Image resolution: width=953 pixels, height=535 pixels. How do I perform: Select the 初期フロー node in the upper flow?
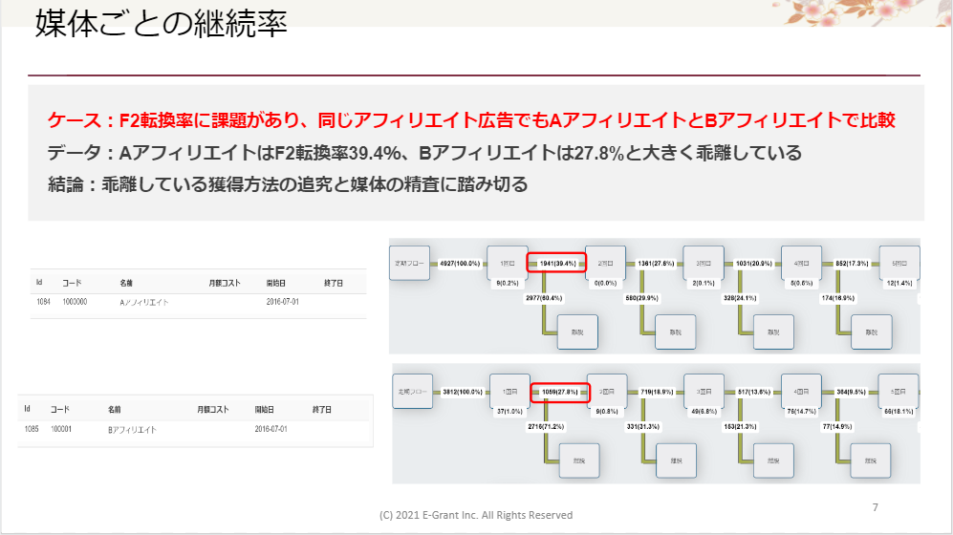click(409, 263)
